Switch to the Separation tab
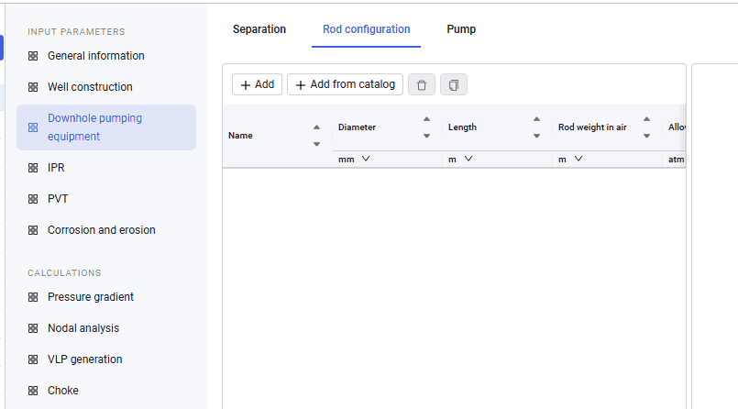The width and height of the screenshot is (738, 409). tap(259, 29)
